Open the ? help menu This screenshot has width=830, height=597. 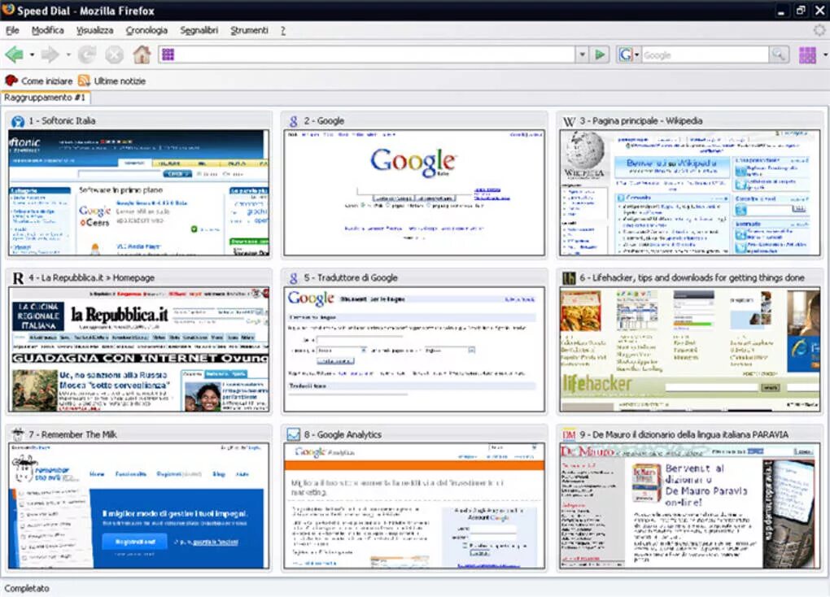coord(282,31)
